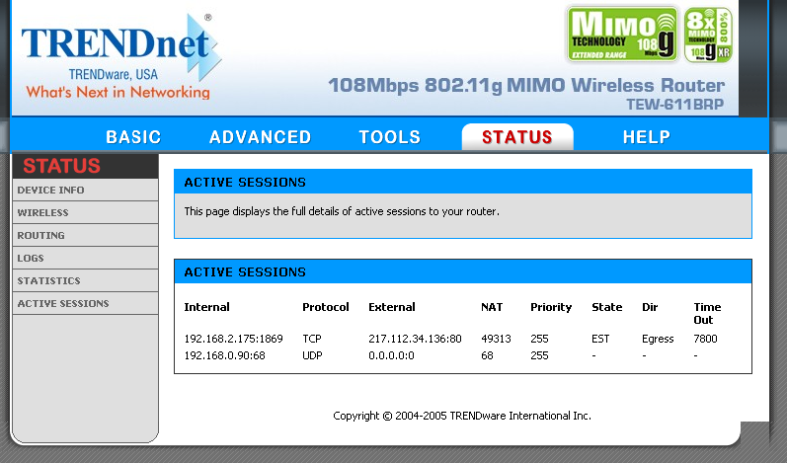Click the 217.112.34.136:80 external address
The image size is (787, 463).
(x=415, y=339)
